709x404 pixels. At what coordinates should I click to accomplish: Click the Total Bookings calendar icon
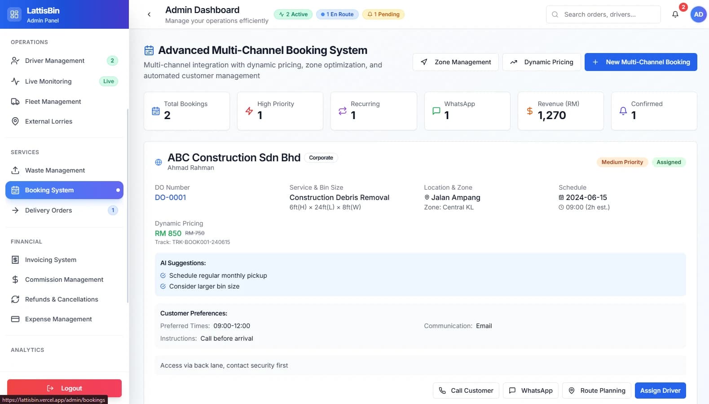156,111
